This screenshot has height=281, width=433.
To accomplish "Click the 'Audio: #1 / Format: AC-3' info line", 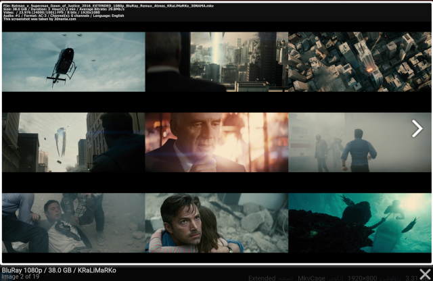I will [64, 16].
